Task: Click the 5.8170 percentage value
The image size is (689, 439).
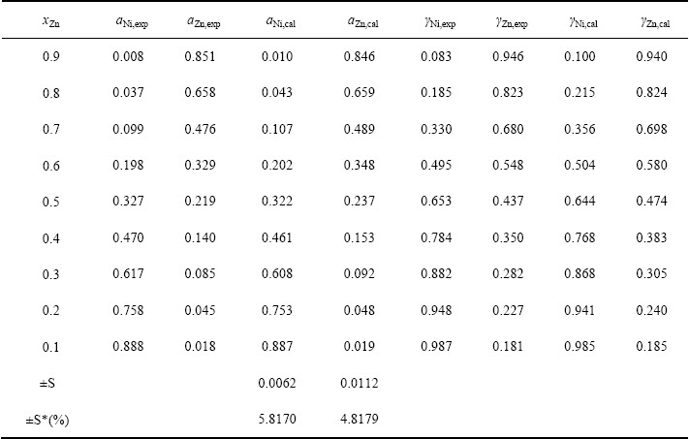Action: pos(277,420)
